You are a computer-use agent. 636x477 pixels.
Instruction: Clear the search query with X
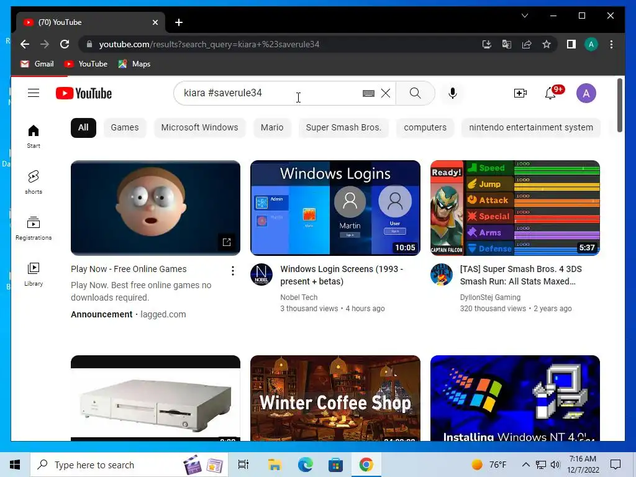(386, 93)
